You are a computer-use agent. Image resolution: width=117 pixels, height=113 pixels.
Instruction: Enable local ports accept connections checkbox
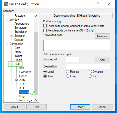click(45, 26)
